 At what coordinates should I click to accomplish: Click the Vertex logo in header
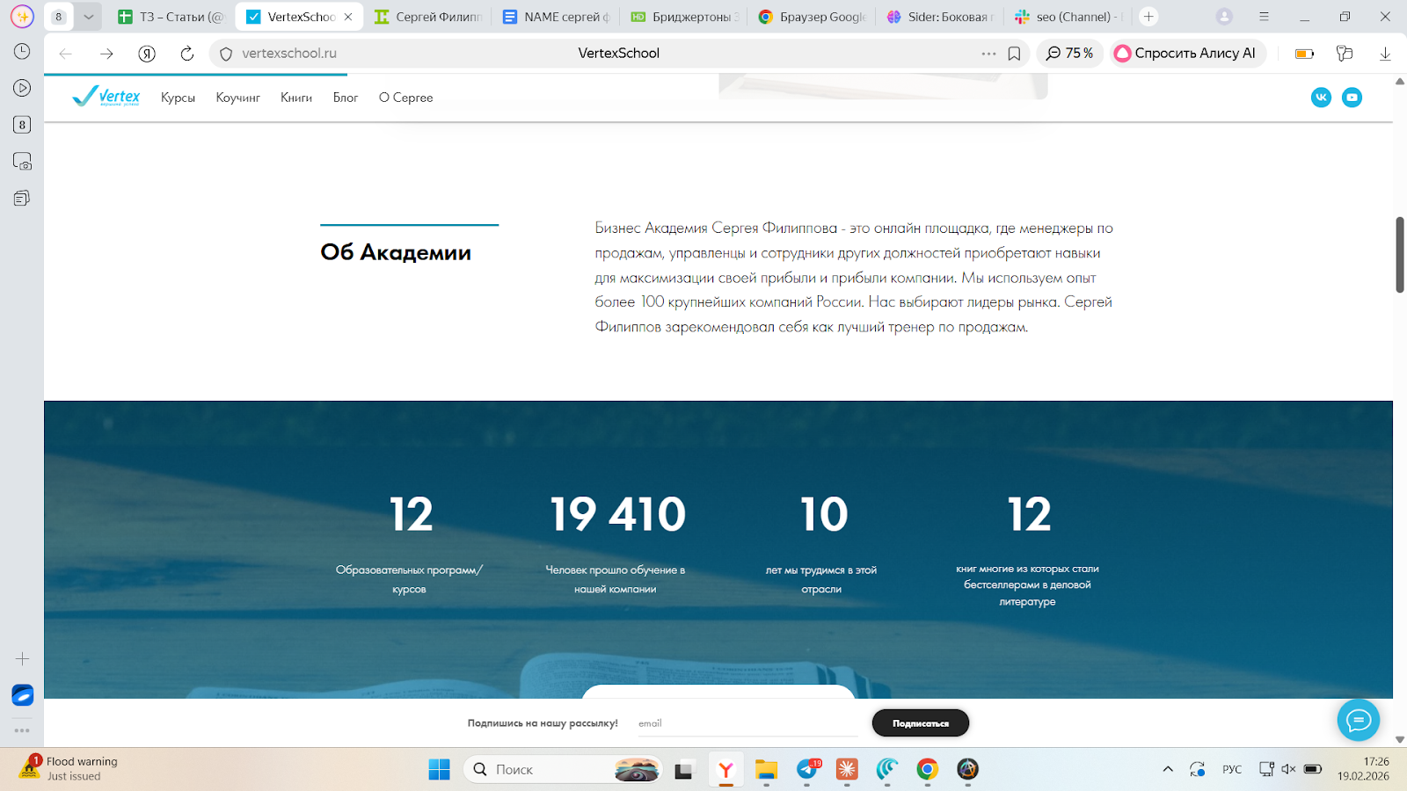click(106, 97)
